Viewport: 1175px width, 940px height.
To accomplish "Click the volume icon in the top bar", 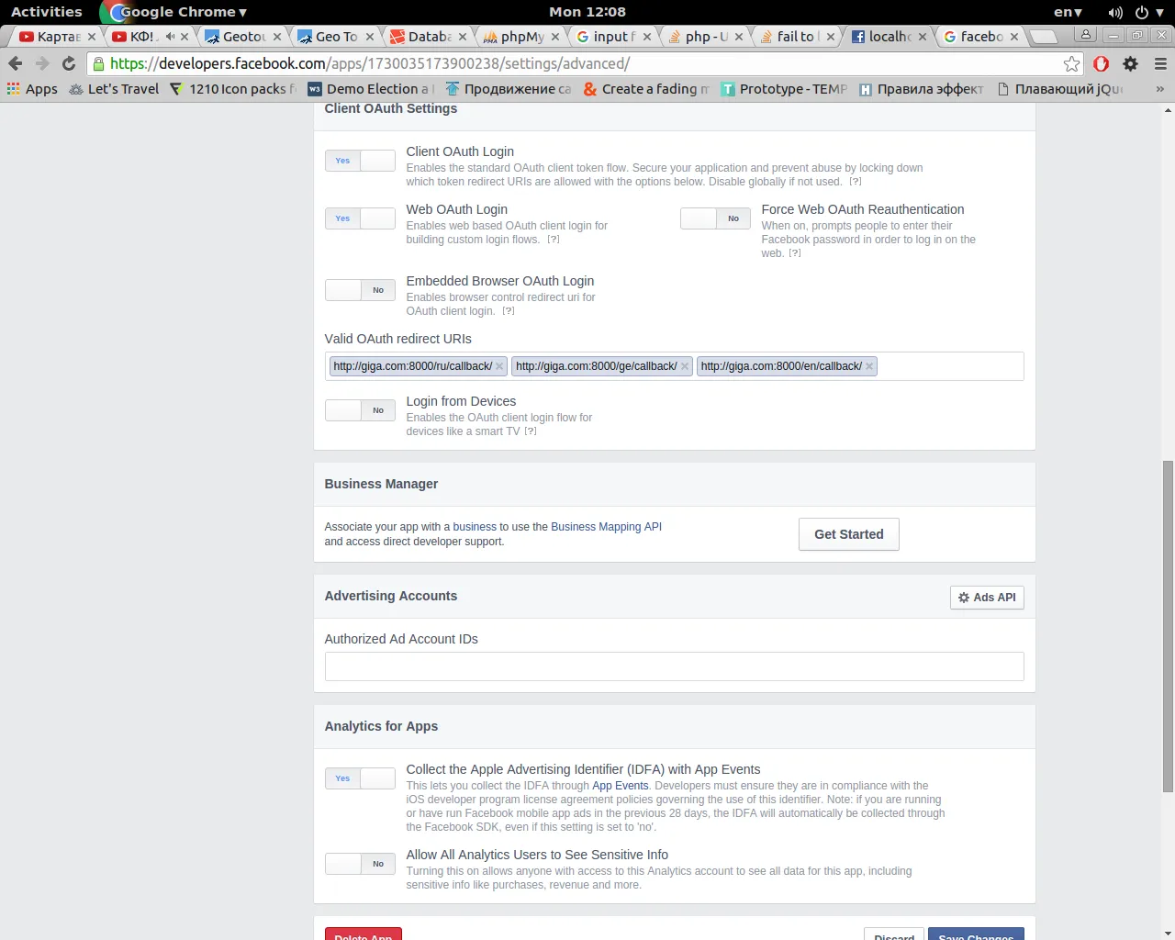I will click(1115, 12).
